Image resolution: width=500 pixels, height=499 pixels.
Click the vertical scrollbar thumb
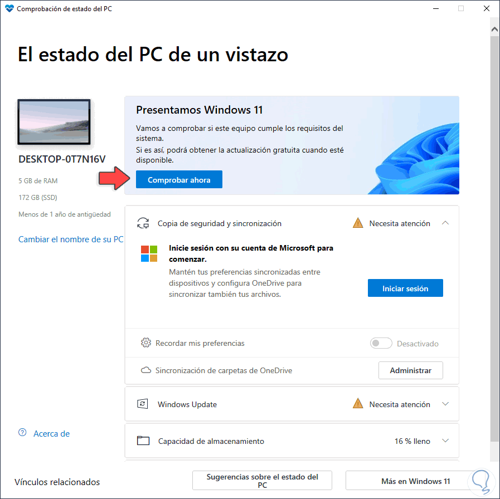(494, 239)
